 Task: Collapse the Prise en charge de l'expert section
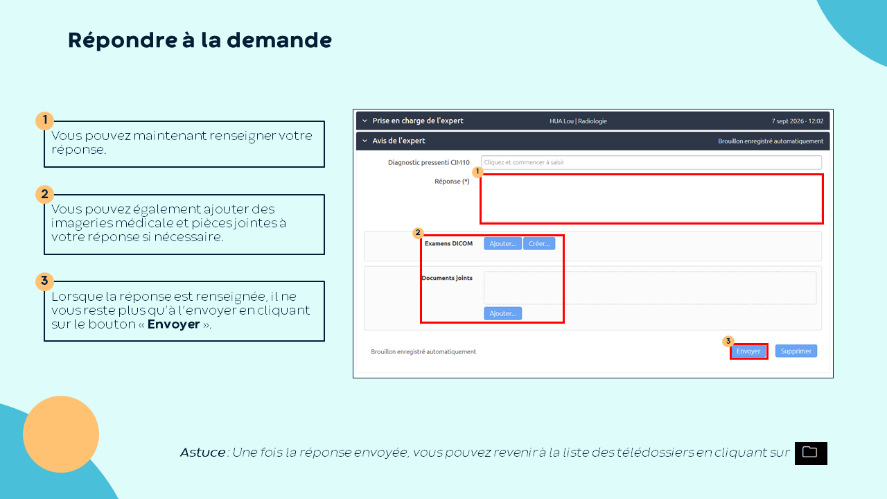[x=365, y=121]
